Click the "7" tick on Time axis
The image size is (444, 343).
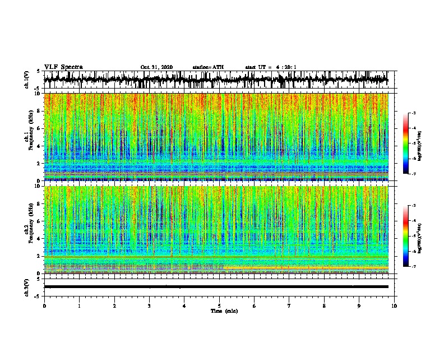coord(289,306)
